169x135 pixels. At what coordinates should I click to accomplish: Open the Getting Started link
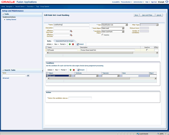(11, 20)
